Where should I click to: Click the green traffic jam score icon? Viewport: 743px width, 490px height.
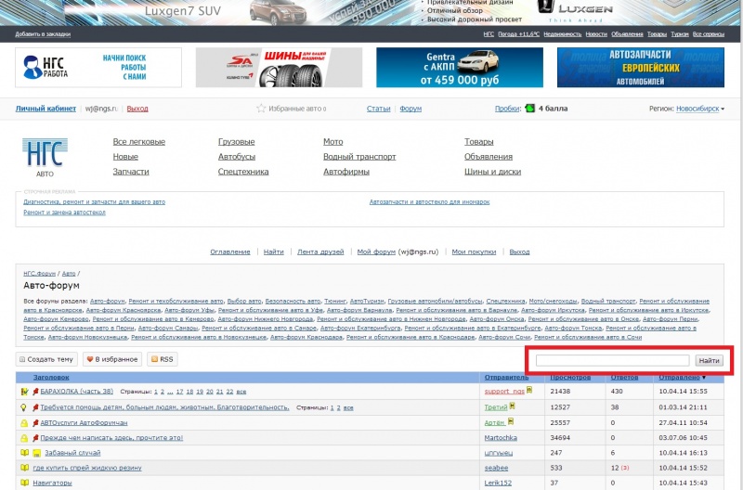(x=529, y=109)
